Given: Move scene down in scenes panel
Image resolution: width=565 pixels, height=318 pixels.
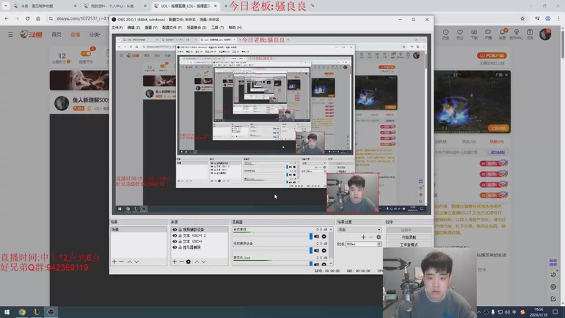Looking at the screenshot, I should pos(136,261).
